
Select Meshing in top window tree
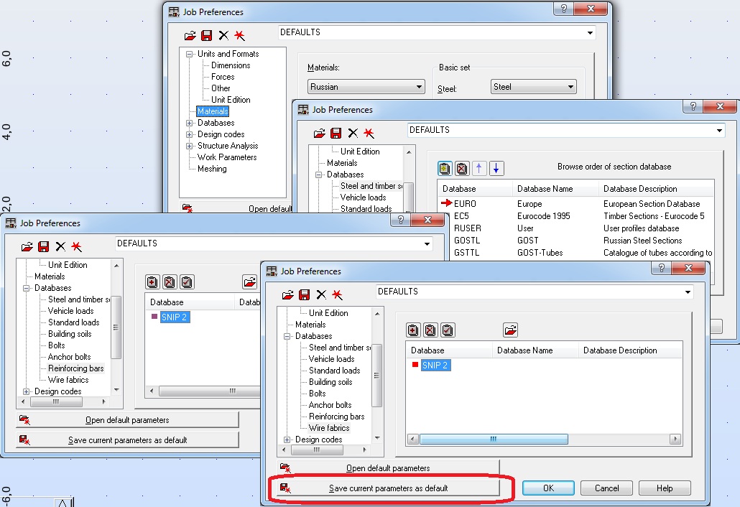212,169
